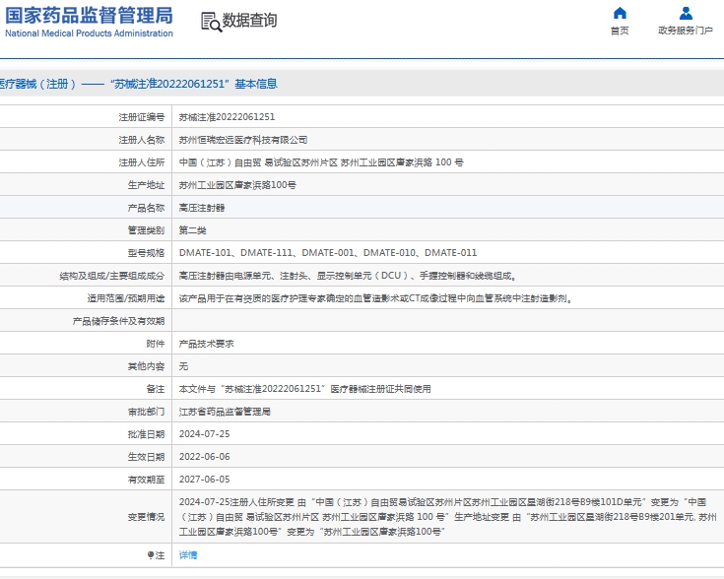Click the 产品名称 label

click(x=146, y=208)
